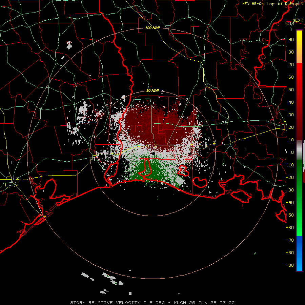This screenshot has width=305, height=305.
Task: Click the -30 value on the velocity scale
Action: pos(290,190)
